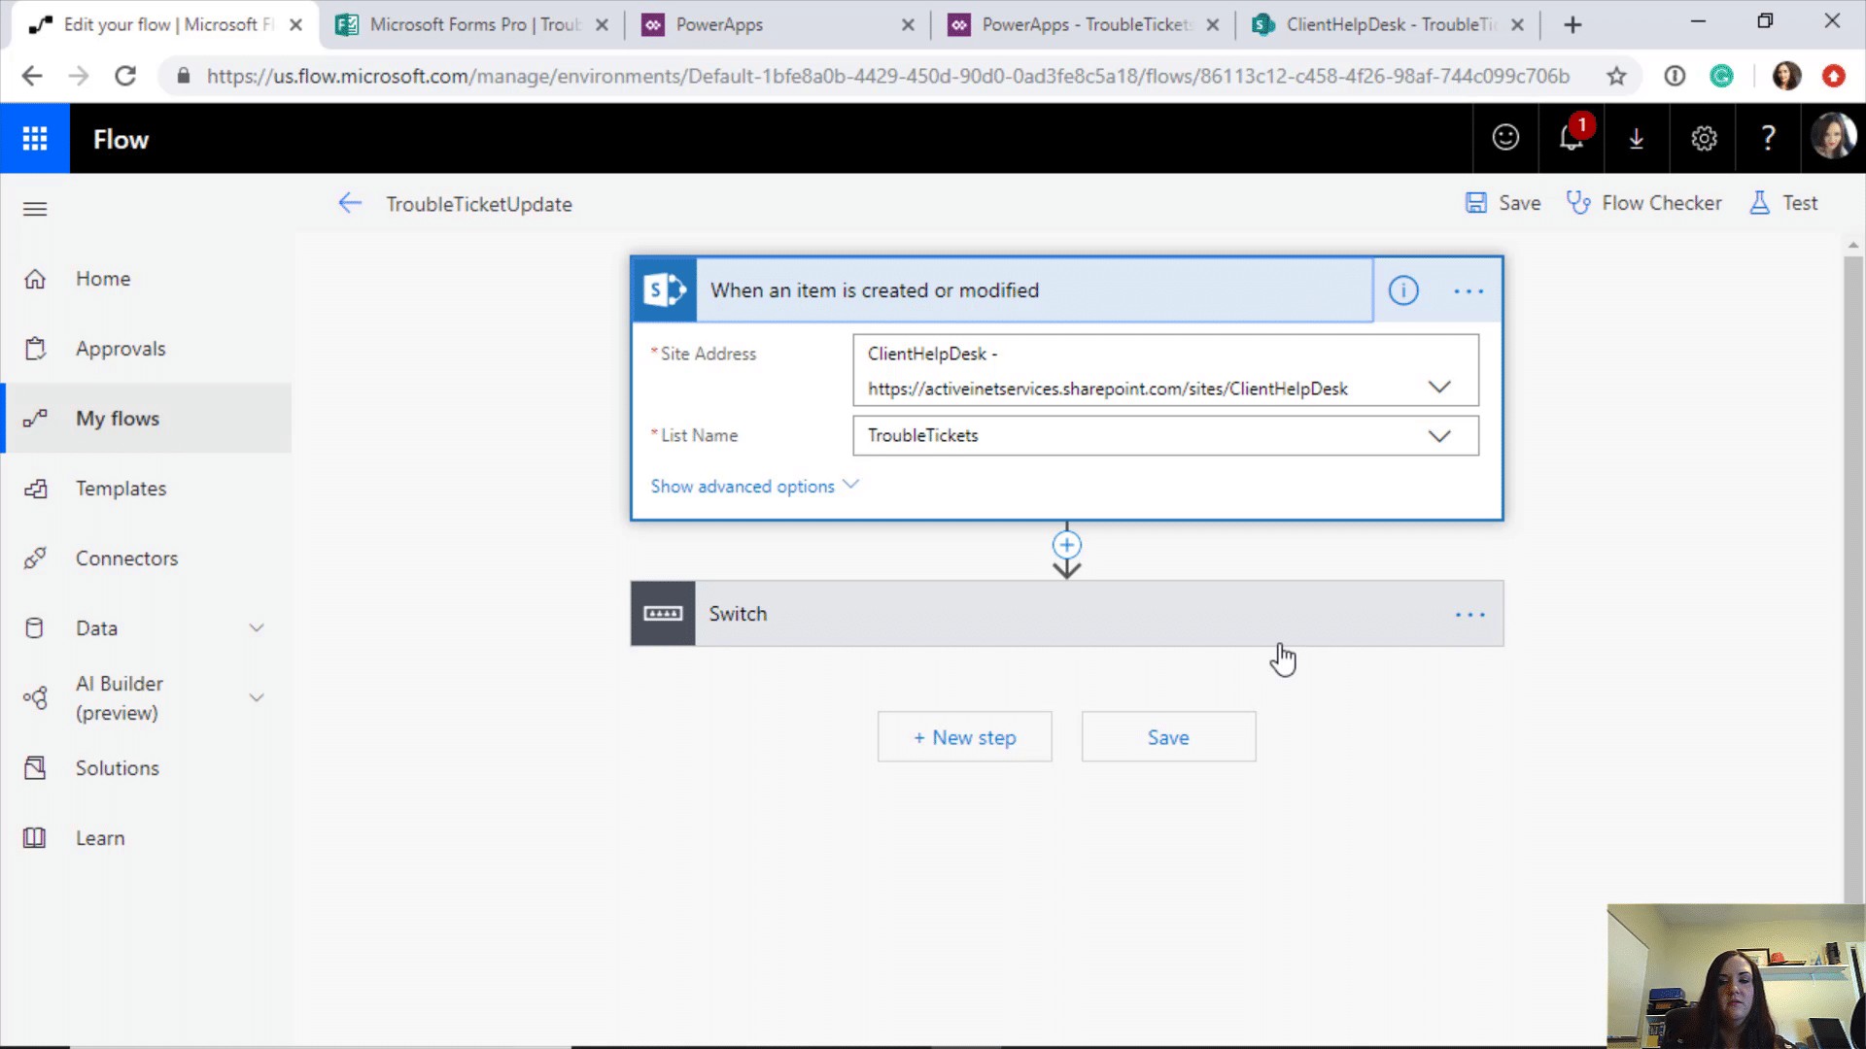Image resolution: width=1866 pixels, height=1049 pixels.
Task: Reload the browser page
Action: pyautogui.click(x=125, y=76)
